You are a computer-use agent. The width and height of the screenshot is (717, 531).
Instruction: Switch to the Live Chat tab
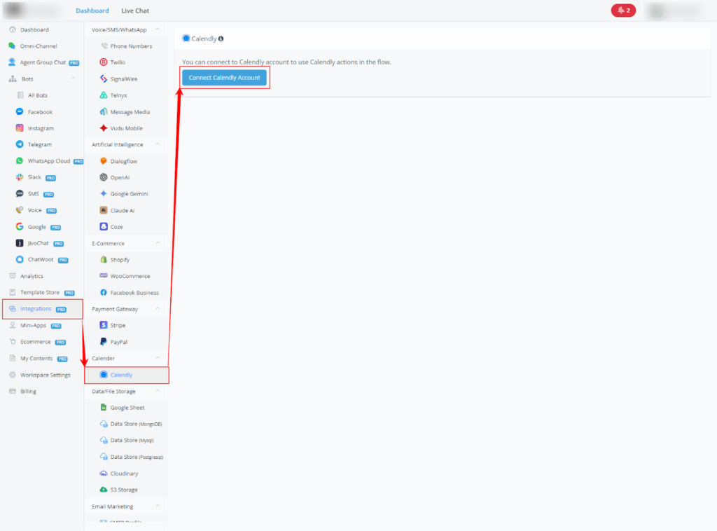(x=135, y=11)
